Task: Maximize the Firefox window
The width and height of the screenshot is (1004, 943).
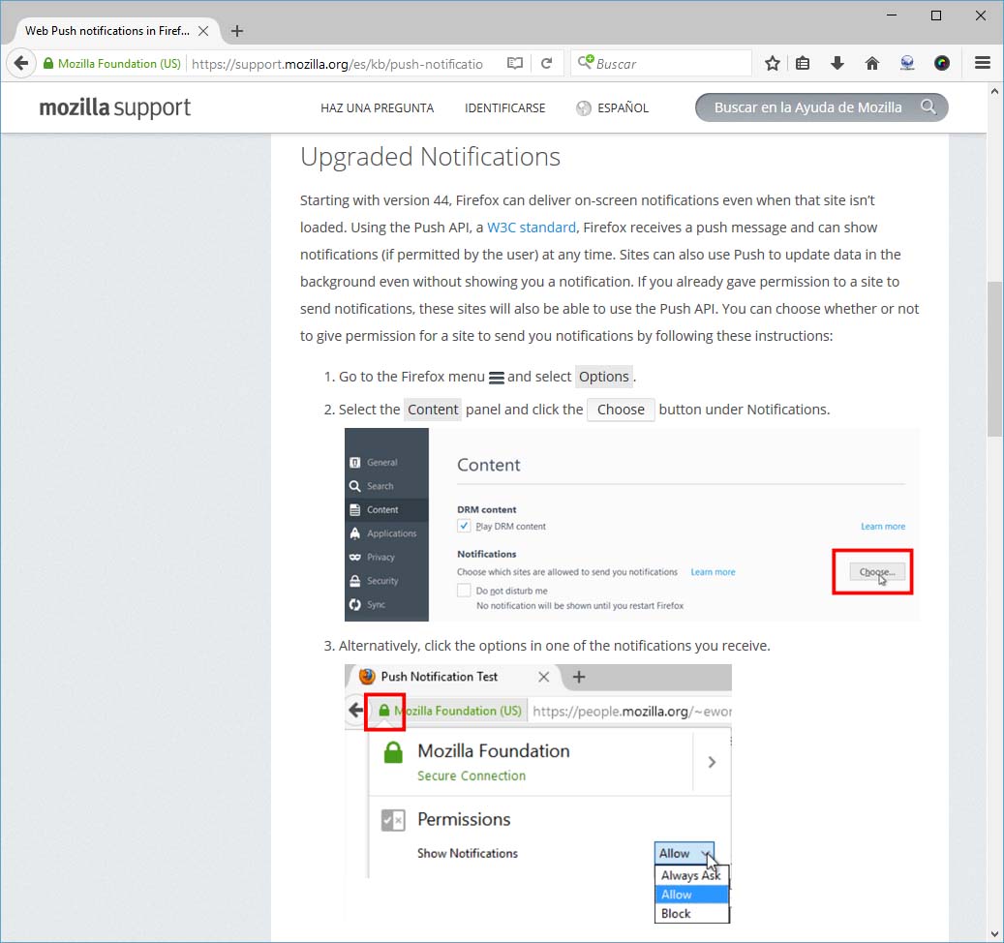Action: point(936,15)
